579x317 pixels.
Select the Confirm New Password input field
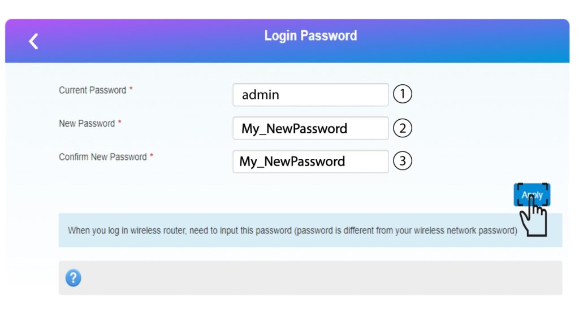pos(310,161)
